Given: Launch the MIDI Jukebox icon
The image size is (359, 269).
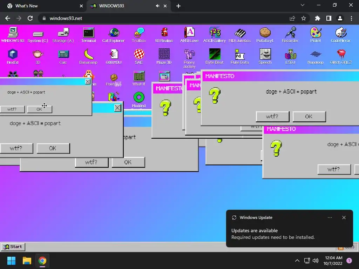Looking at the screenshot, I should [x=240, y=35].
